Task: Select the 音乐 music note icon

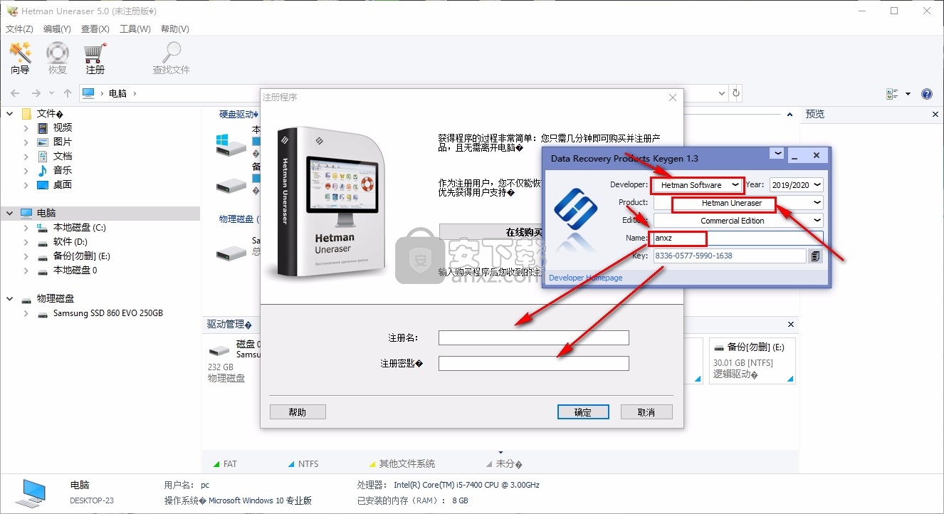Action: coord(43,171)
